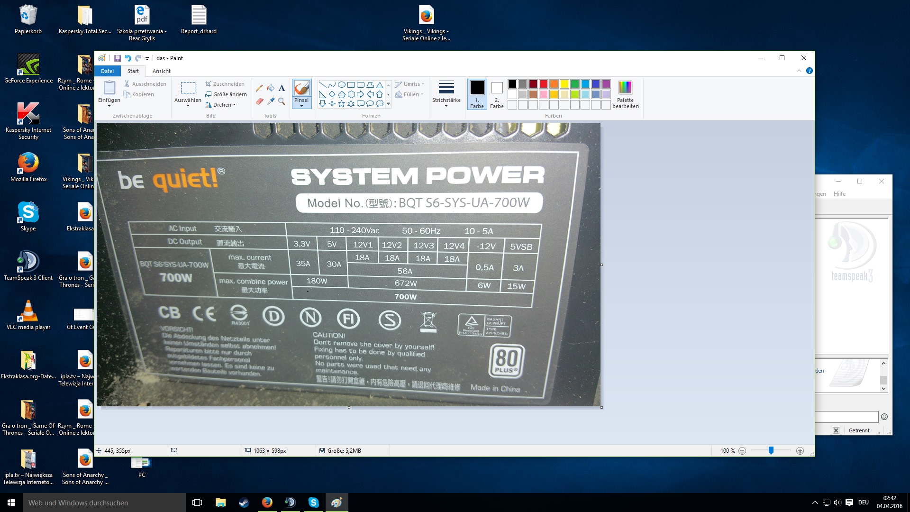The image size is (910, 512).
Task: Select the Fill bucket tool
Action: [x=271, y=88]
